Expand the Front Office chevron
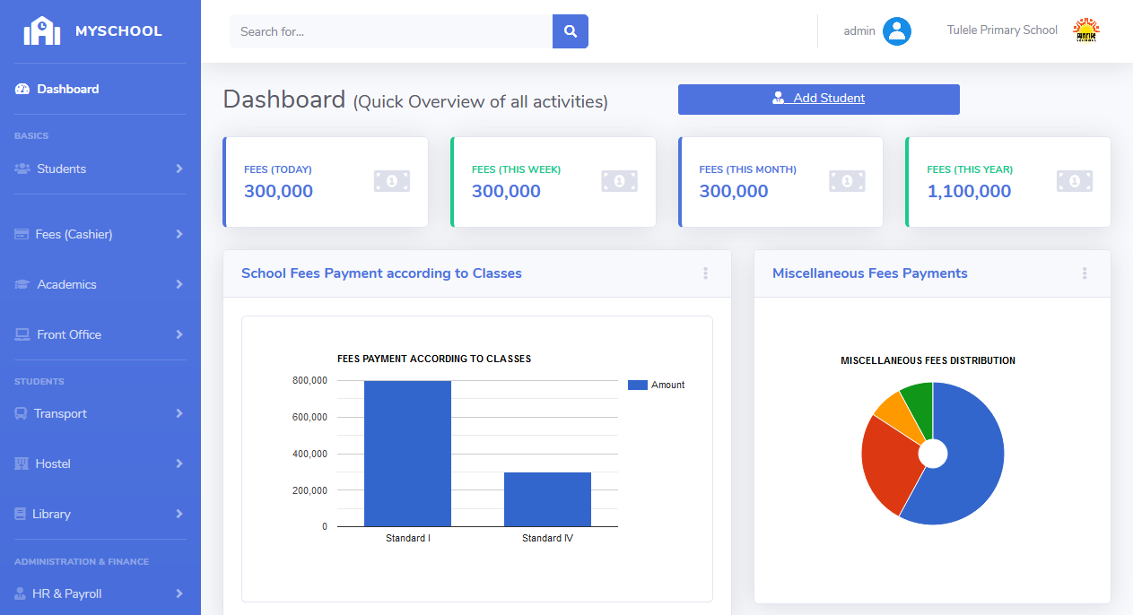 (179, 334)
